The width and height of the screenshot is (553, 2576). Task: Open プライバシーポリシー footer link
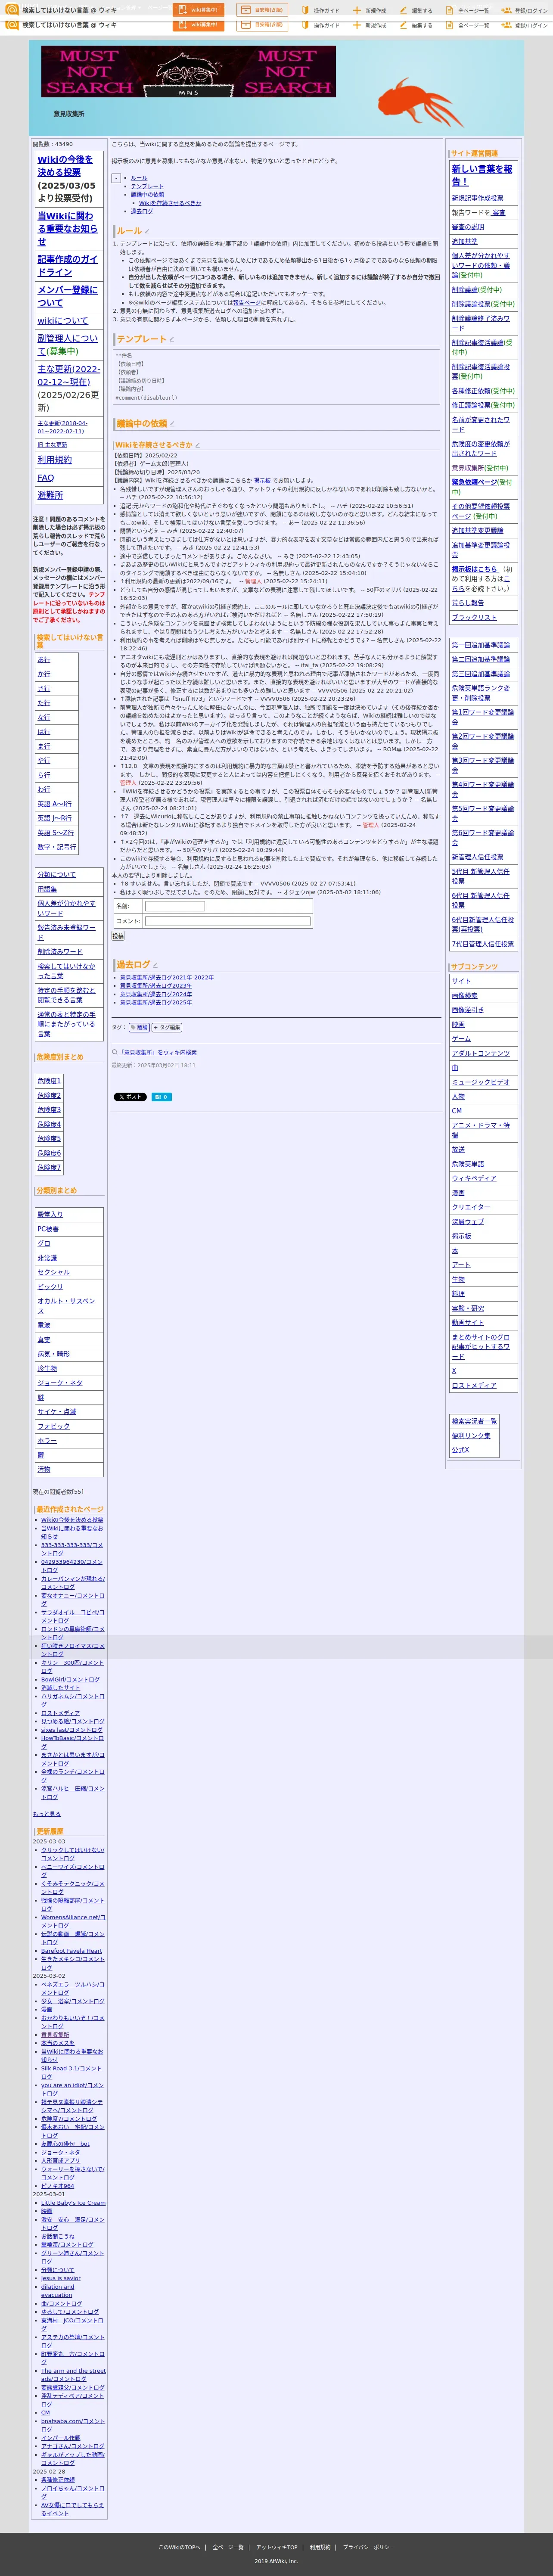(369, 2547)
